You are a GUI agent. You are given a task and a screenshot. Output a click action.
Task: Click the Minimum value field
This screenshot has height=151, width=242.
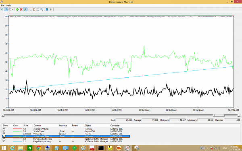tap(177, 120)
